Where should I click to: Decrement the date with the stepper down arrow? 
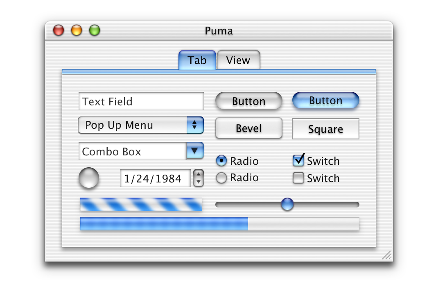tap(199, 182)
